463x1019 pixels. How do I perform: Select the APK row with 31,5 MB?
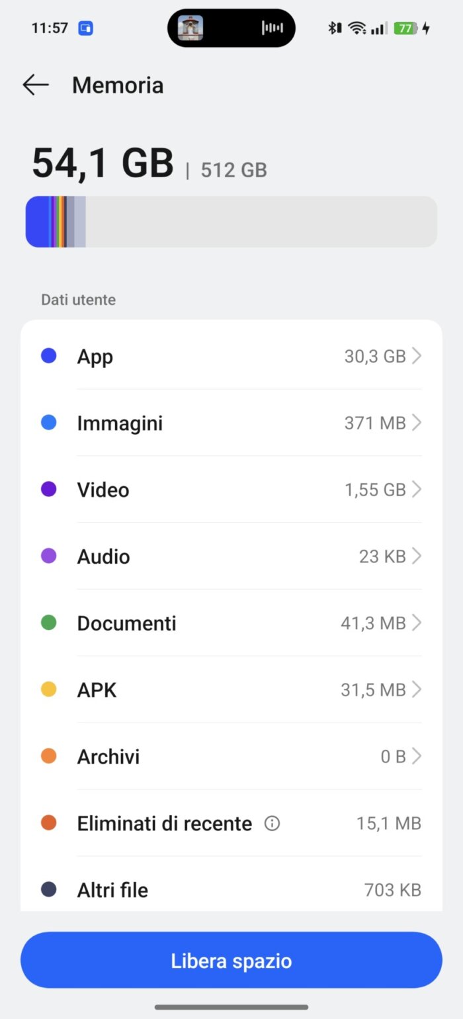coord(232,690)
